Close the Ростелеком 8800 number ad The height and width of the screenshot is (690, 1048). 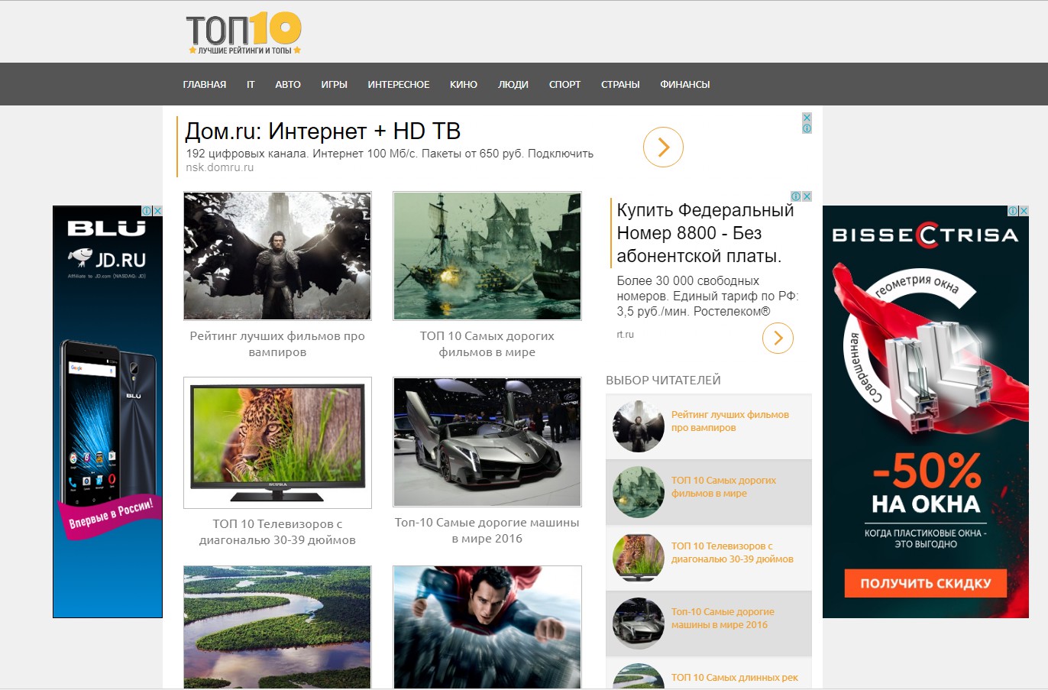tap(807, 196)
